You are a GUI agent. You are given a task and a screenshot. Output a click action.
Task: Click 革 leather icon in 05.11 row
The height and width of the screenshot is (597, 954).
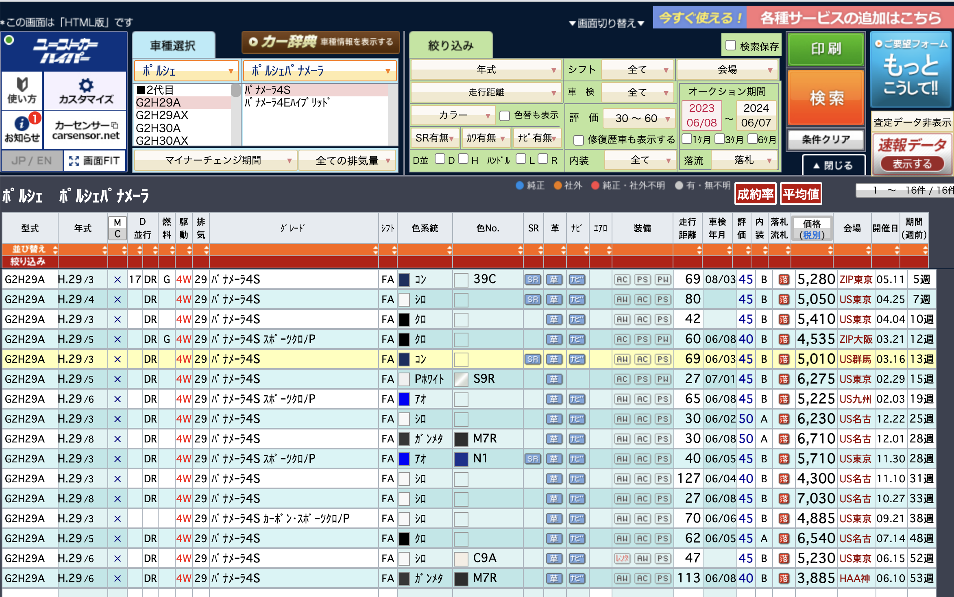click(554, 279)
